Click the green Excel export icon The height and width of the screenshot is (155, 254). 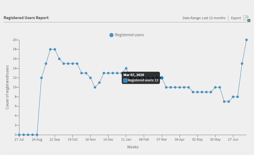click(248, 20)
